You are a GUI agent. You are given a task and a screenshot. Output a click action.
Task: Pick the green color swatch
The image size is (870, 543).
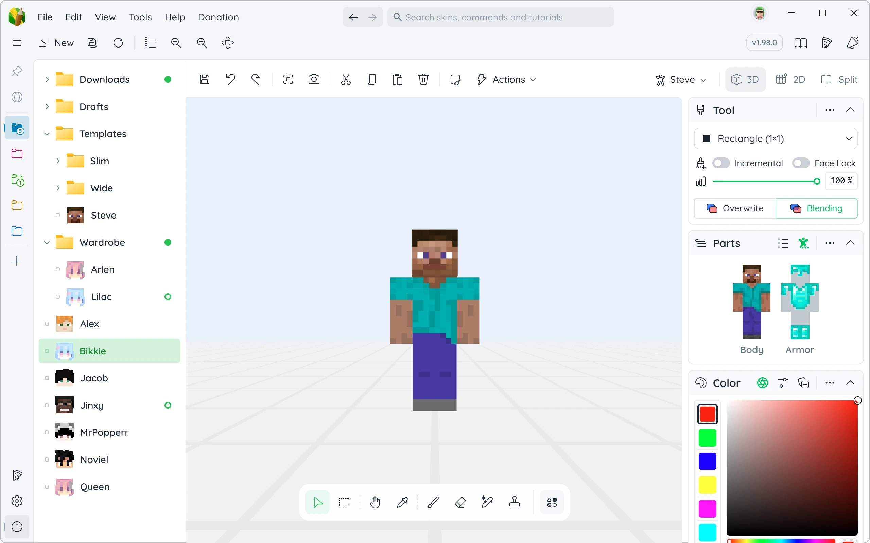click(707, 438)
